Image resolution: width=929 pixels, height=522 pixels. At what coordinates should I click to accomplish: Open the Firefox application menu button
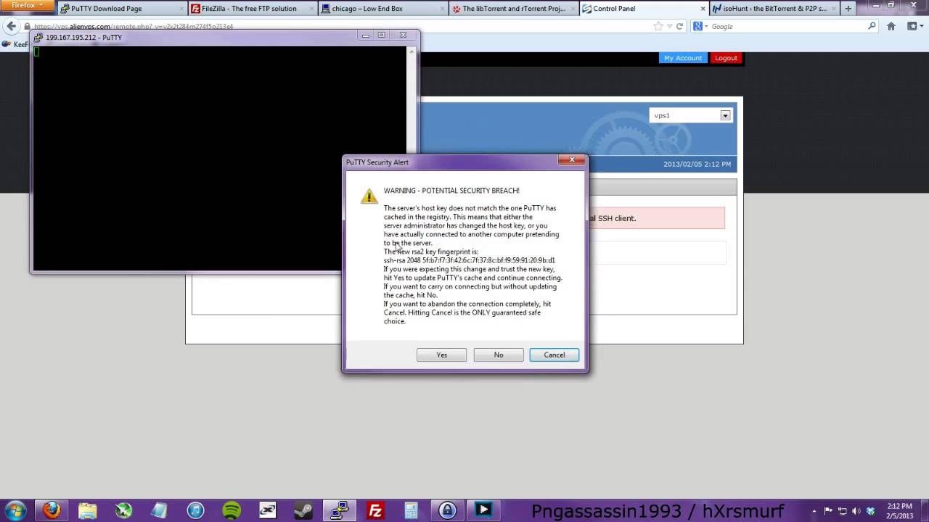[27, 6]
